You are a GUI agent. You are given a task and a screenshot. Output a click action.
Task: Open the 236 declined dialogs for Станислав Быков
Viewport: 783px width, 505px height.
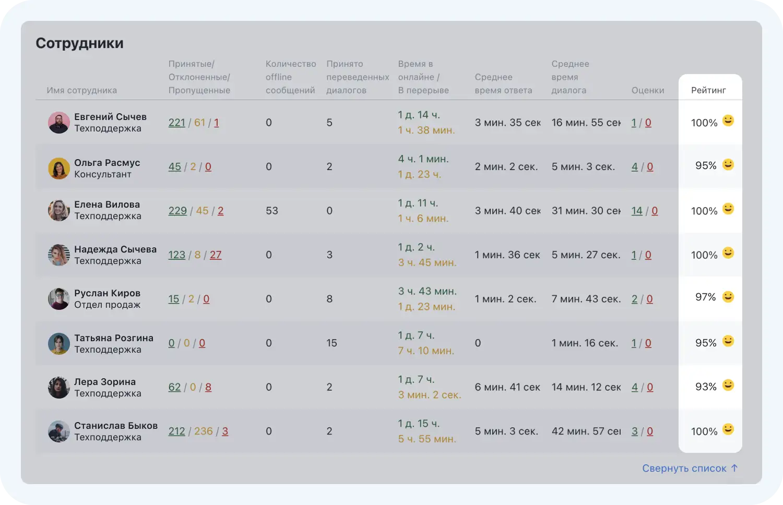203,431
